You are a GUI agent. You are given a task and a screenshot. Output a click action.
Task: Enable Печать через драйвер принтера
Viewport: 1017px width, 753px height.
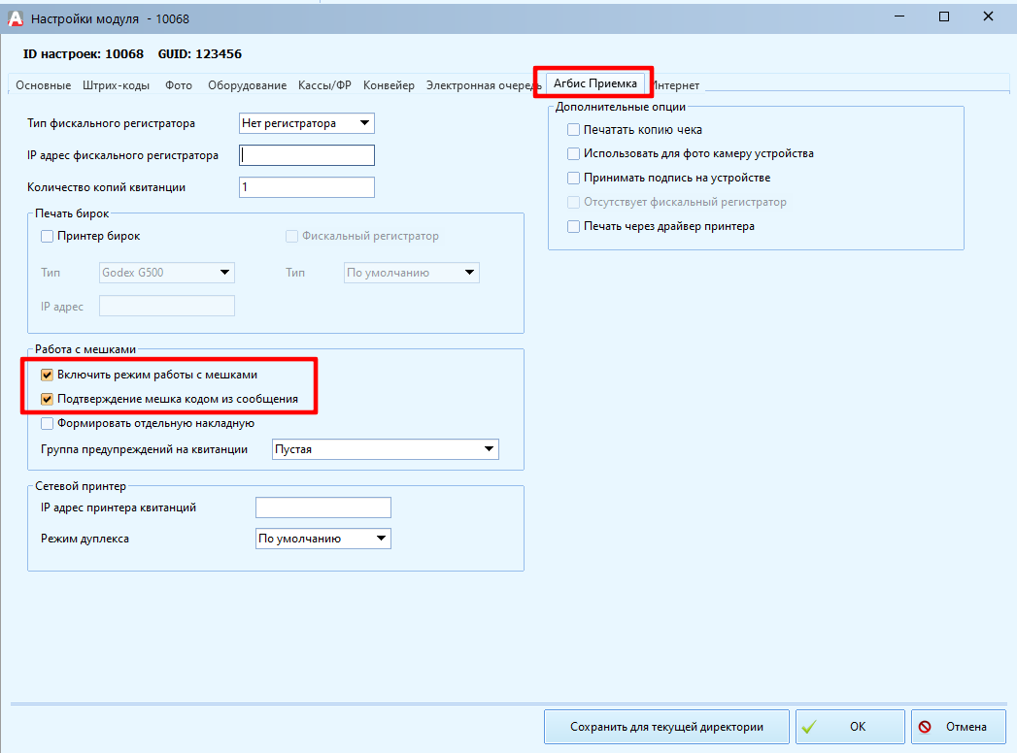point(573,227)
